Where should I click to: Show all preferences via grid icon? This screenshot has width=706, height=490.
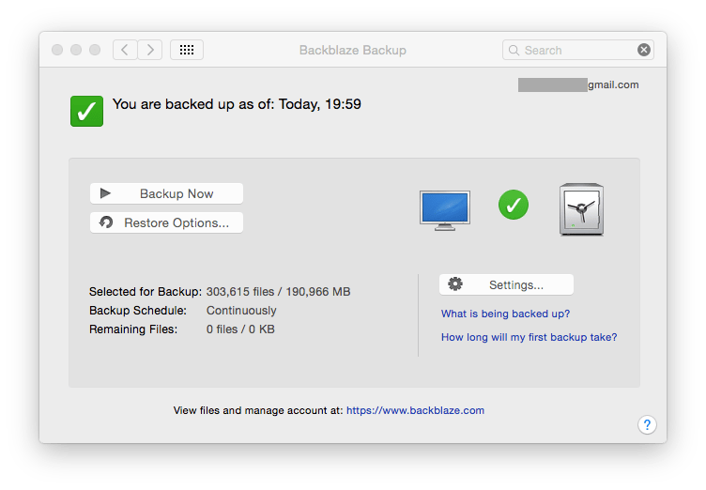[186, 50]
